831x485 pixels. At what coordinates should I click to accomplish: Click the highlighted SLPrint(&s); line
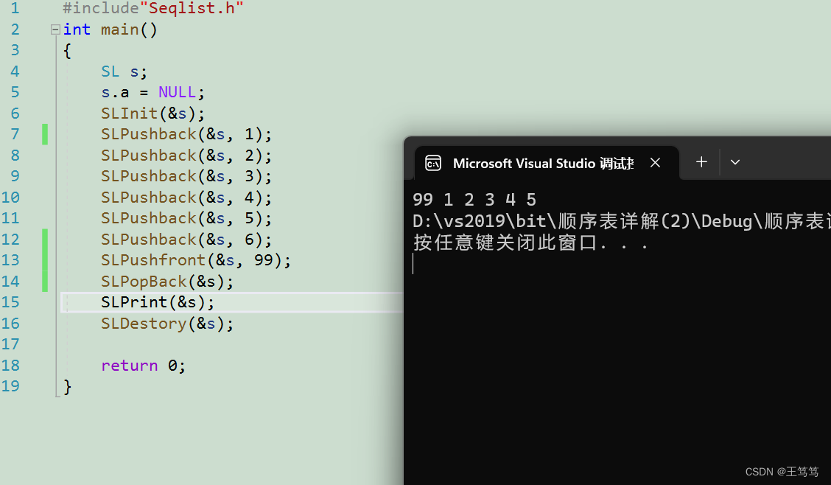pos(158,302)
